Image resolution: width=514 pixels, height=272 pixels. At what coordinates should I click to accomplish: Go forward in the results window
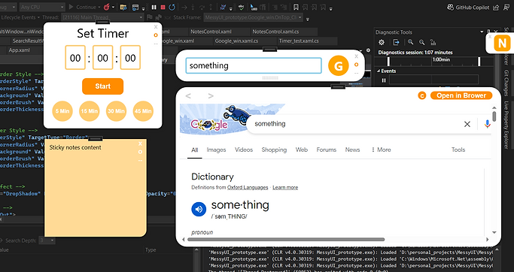tap(211, 96)
